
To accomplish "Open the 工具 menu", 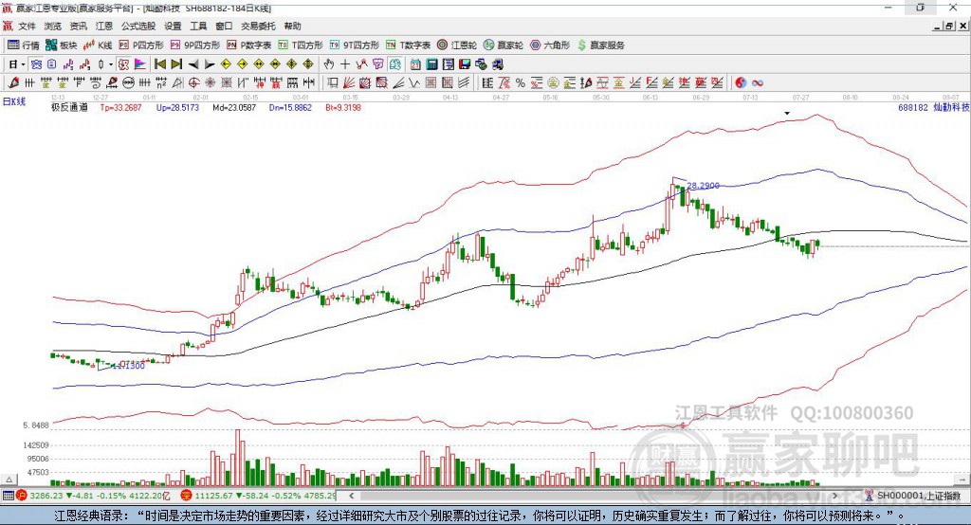I will 198,26.
